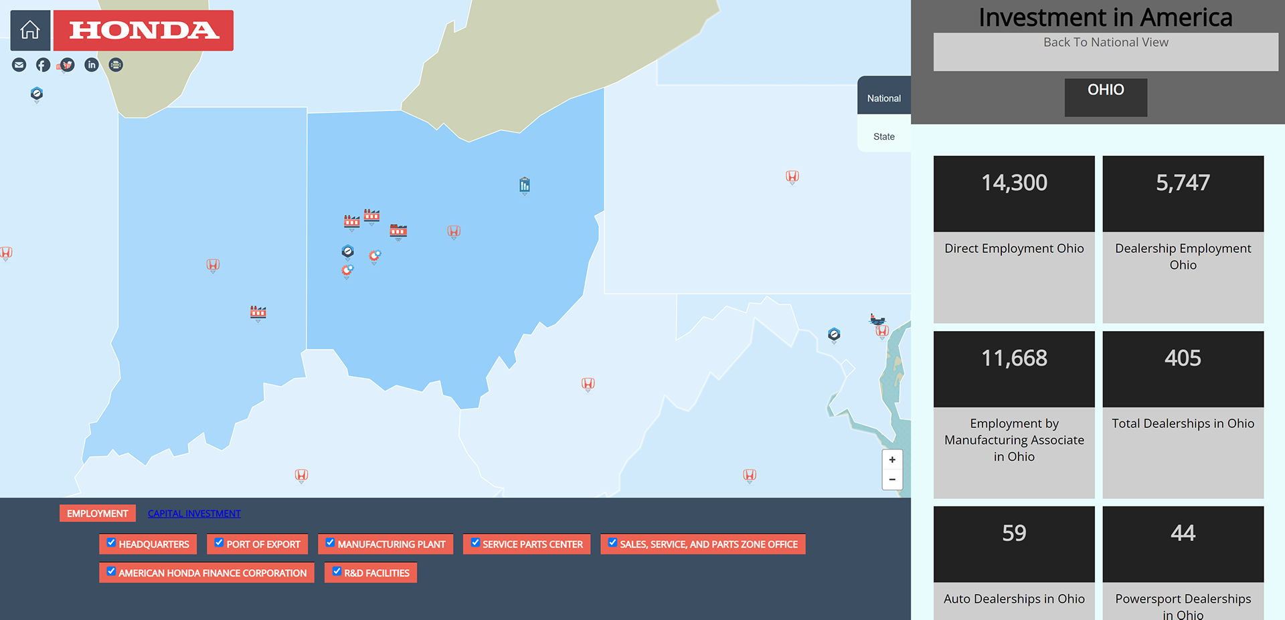
Task: Open Honda H marker in Kentucky
Action: point(301,476)
